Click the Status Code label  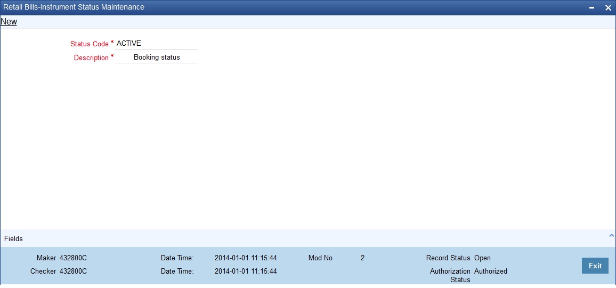[89, 44]
